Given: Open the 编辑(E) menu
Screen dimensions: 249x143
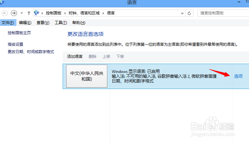Looking at the screenshot, I should (x=25, y=23).
